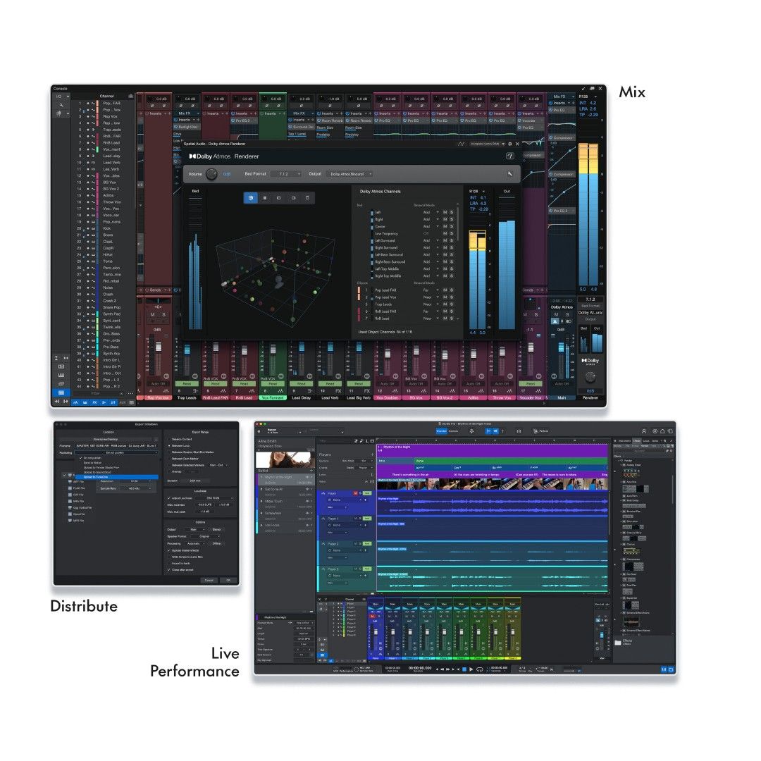761x761 pixels.
Task: Click the gear icon in the Spatial Audio window header
Action: pos(510,143)
